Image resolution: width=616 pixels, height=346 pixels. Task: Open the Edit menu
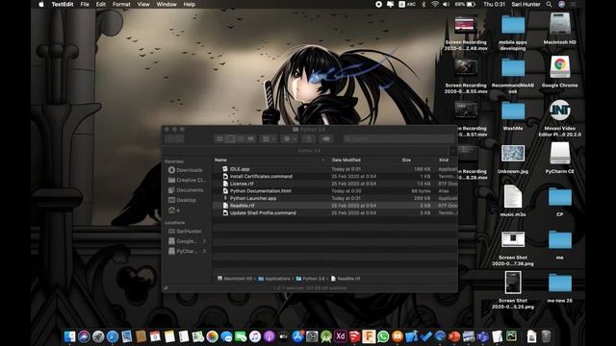[x=101, y=4]
